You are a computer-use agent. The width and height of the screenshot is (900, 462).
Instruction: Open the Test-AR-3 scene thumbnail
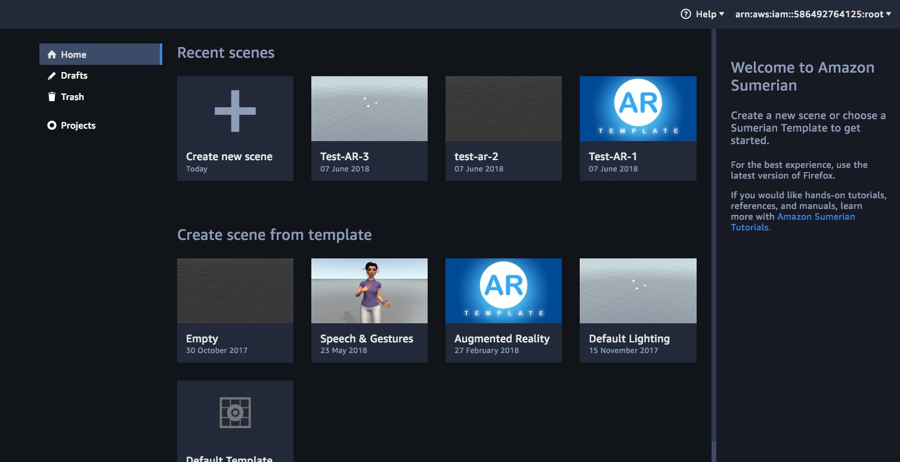point(369,108)
